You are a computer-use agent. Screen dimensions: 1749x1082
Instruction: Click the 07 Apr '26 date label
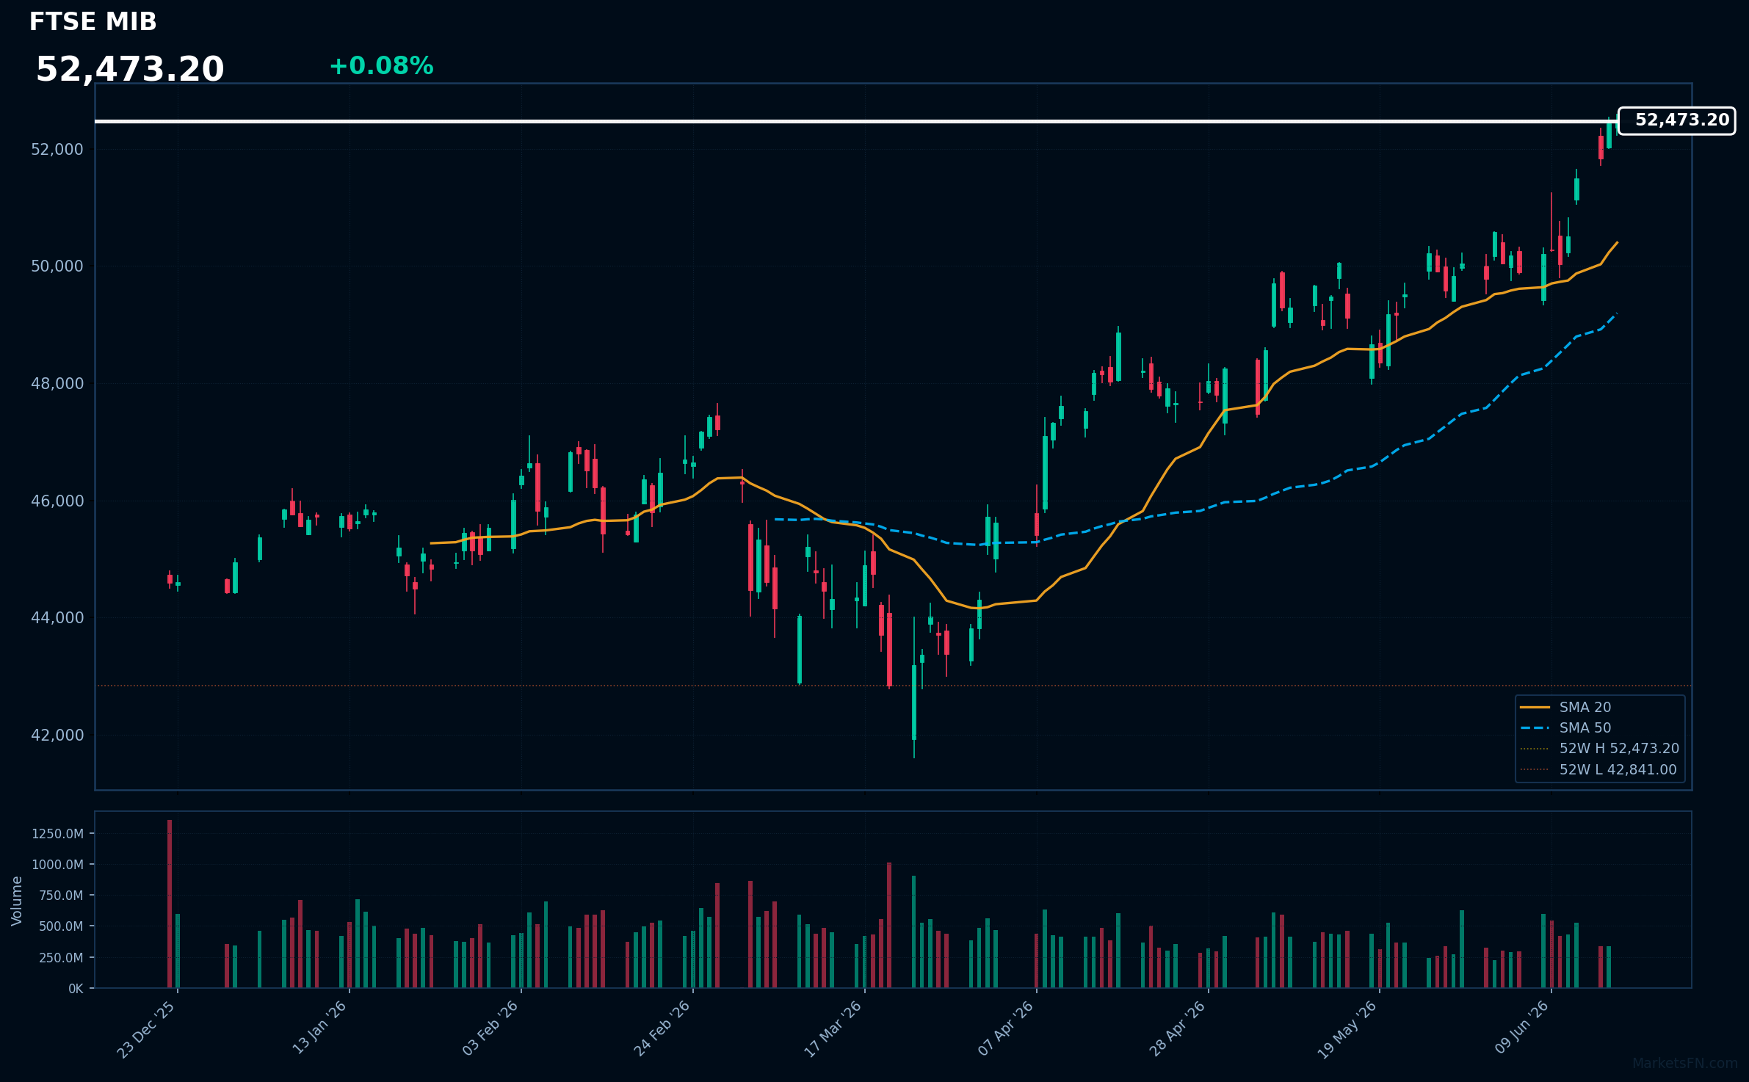(1006, 1029)
